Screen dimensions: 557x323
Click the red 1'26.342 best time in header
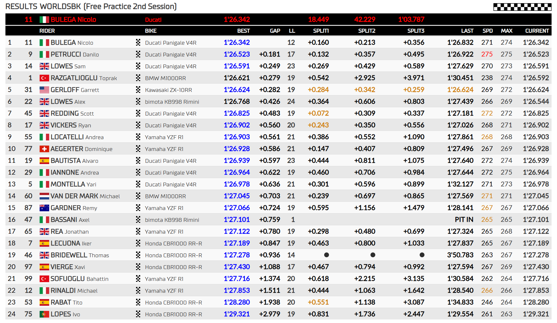(x=237, y=20)
